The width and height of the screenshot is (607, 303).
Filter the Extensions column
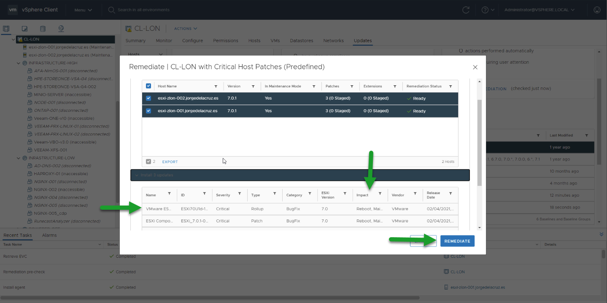point(395,86)
